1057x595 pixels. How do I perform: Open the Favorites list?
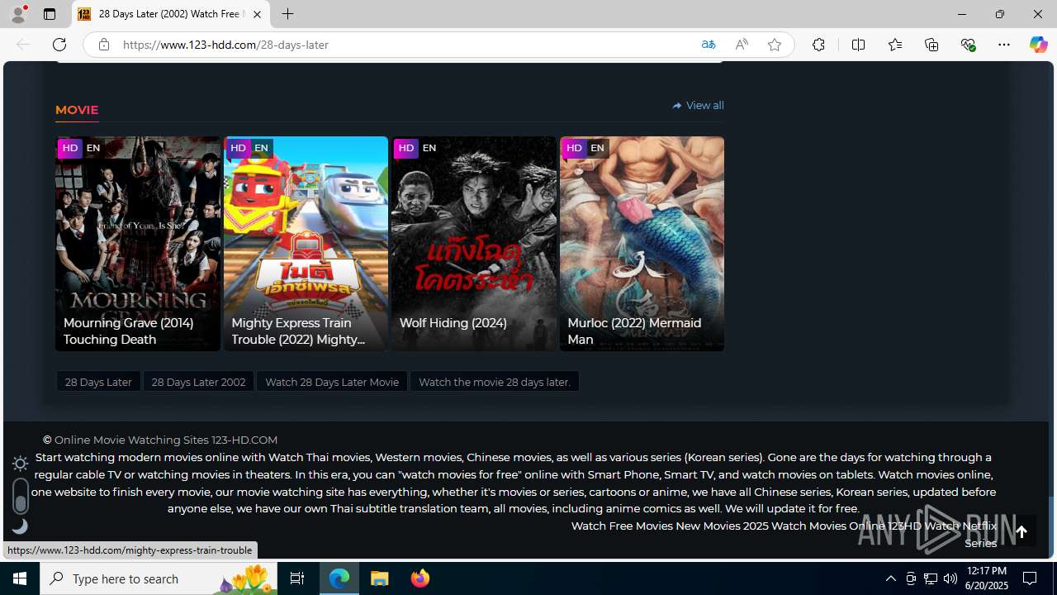tap(895, 45)
